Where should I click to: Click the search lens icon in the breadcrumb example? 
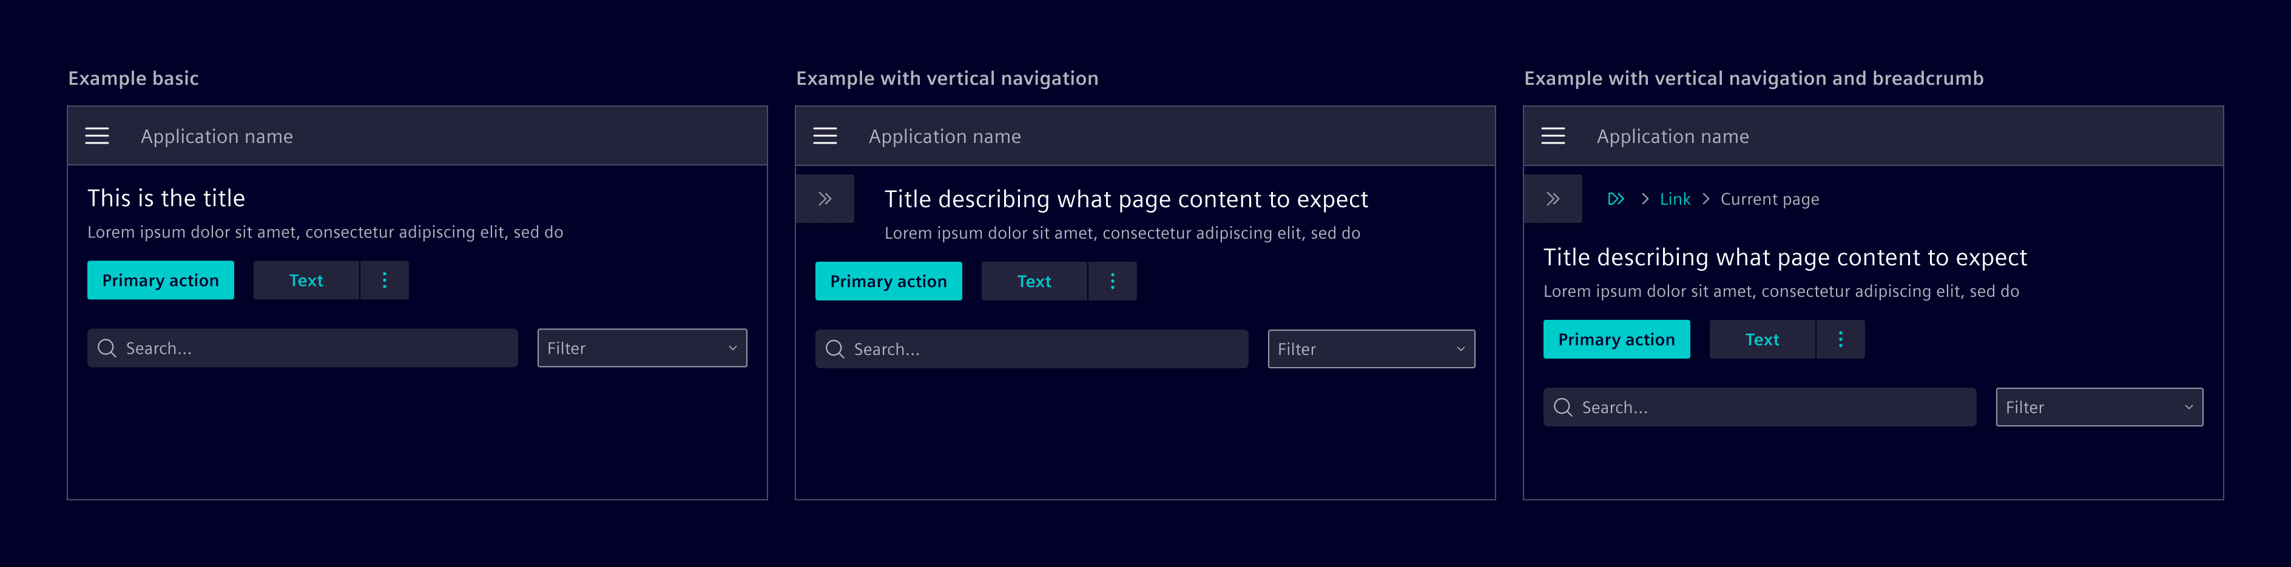[x=1564, y=406]
